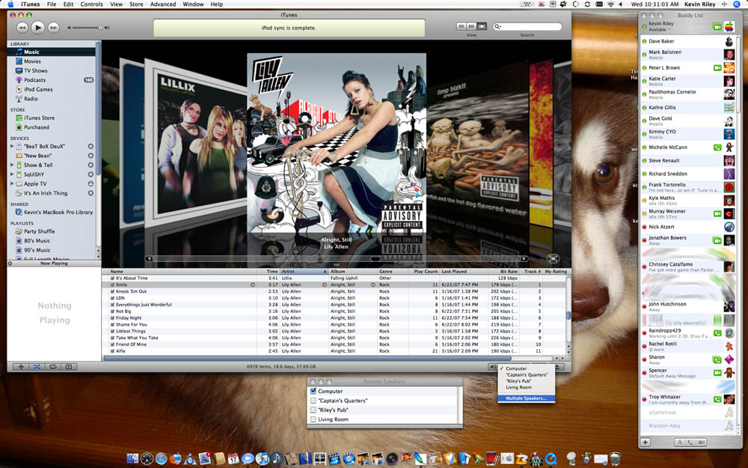Expand the Show & Tell device
Screen dimensions: 748x468
[12, 165]
